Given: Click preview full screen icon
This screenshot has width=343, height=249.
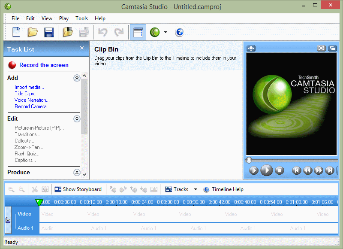Looking at the screenshot, I should 321,48.
